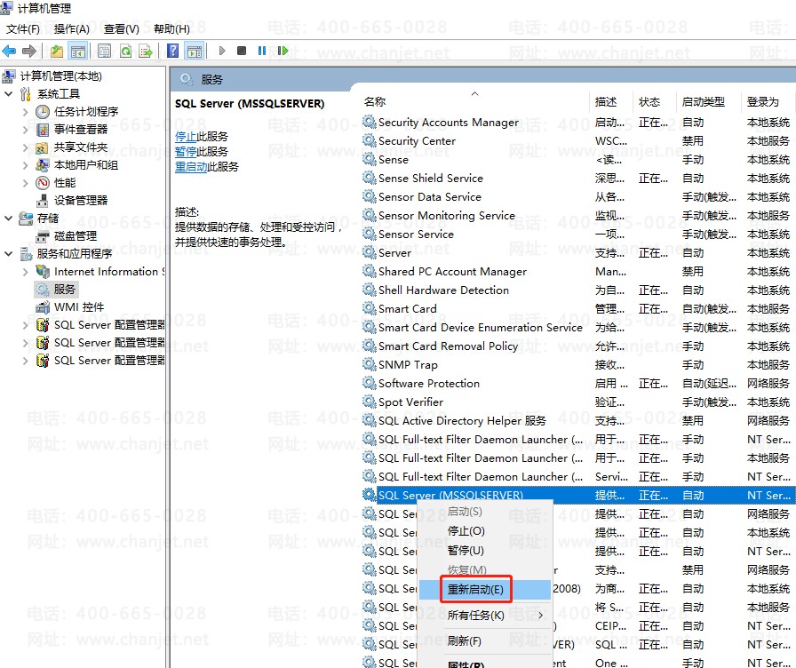Viewport: 796px width, 668px height.
Task: Select SQL Active Directory Helper 服务 row
Action: pos(577,420)
